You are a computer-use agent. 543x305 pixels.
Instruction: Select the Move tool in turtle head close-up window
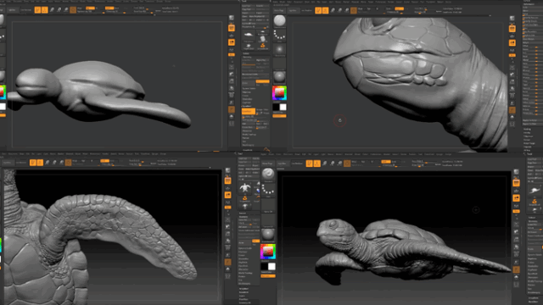click(x=333, y=10)
